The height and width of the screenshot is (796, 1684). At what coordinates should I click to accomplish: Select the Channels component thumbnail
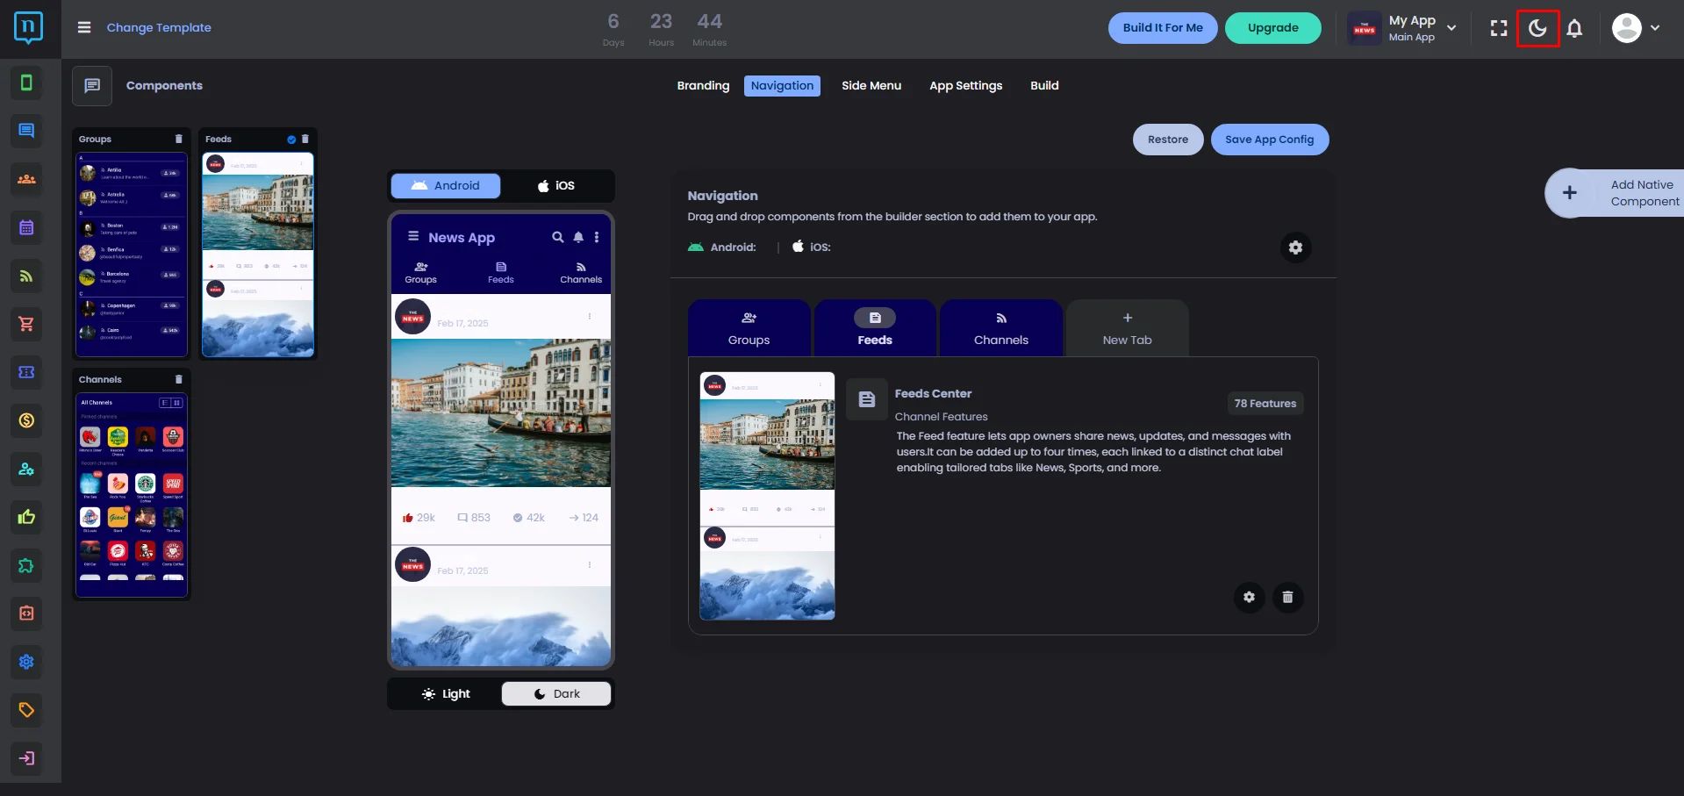coord(132,495)
